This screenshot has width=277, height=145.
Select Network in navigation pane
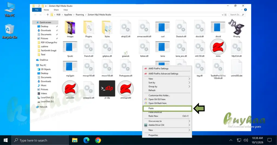pyautogui.click(x=43, y=107)
